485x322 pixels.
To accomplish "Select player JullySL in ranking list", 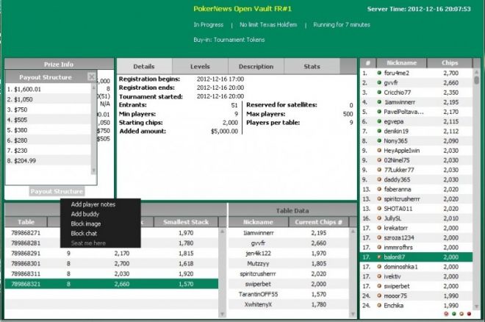I will tap(416, 218).
